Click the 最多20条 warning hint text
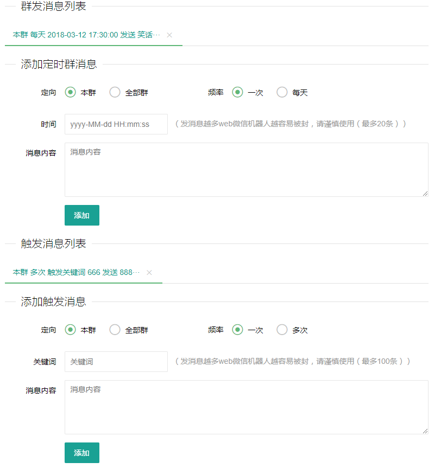This screenshot has width=441, height=475. coord(291,124)
